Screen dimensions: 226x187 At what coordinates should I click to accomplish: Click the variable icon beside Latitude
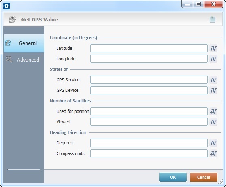point(213,48)
